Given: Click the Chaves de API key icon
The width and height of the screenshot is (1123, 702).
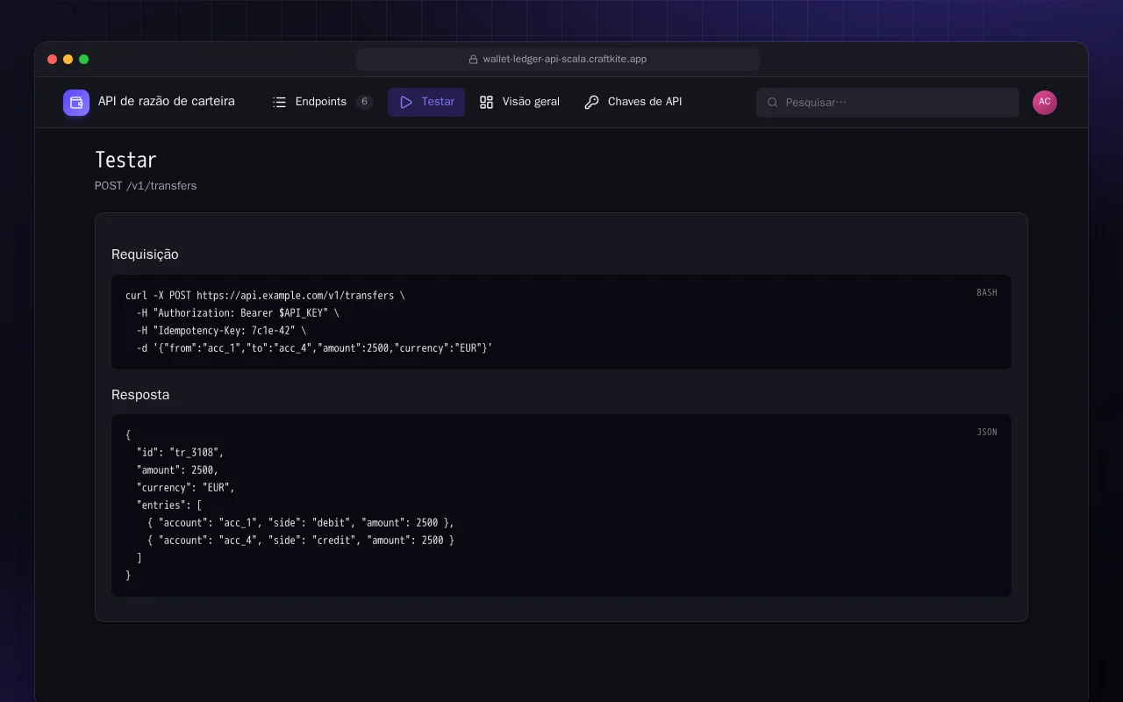Looking at the screenshot, I should point(592,102).
